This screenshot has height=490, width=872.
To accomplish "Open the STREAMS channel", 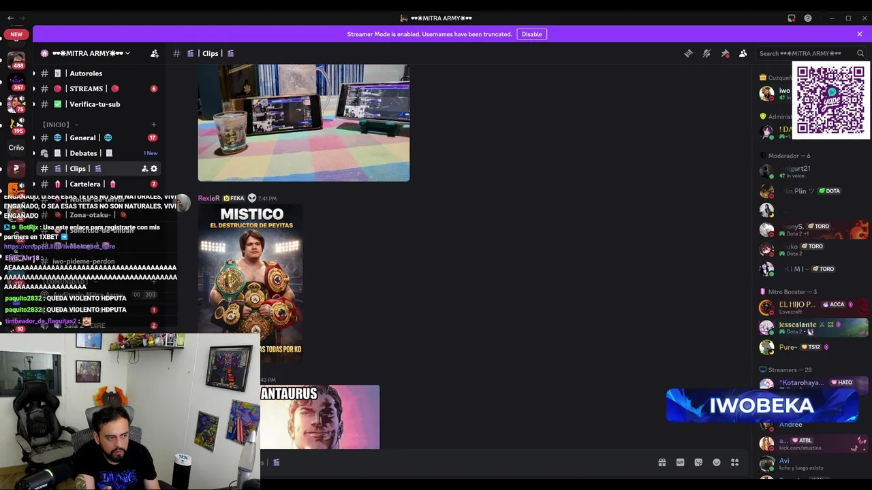I will pos(95,88).
